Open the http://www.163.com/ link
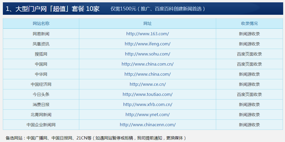Viewport: 285px width, 142px height. click(148, 34)
